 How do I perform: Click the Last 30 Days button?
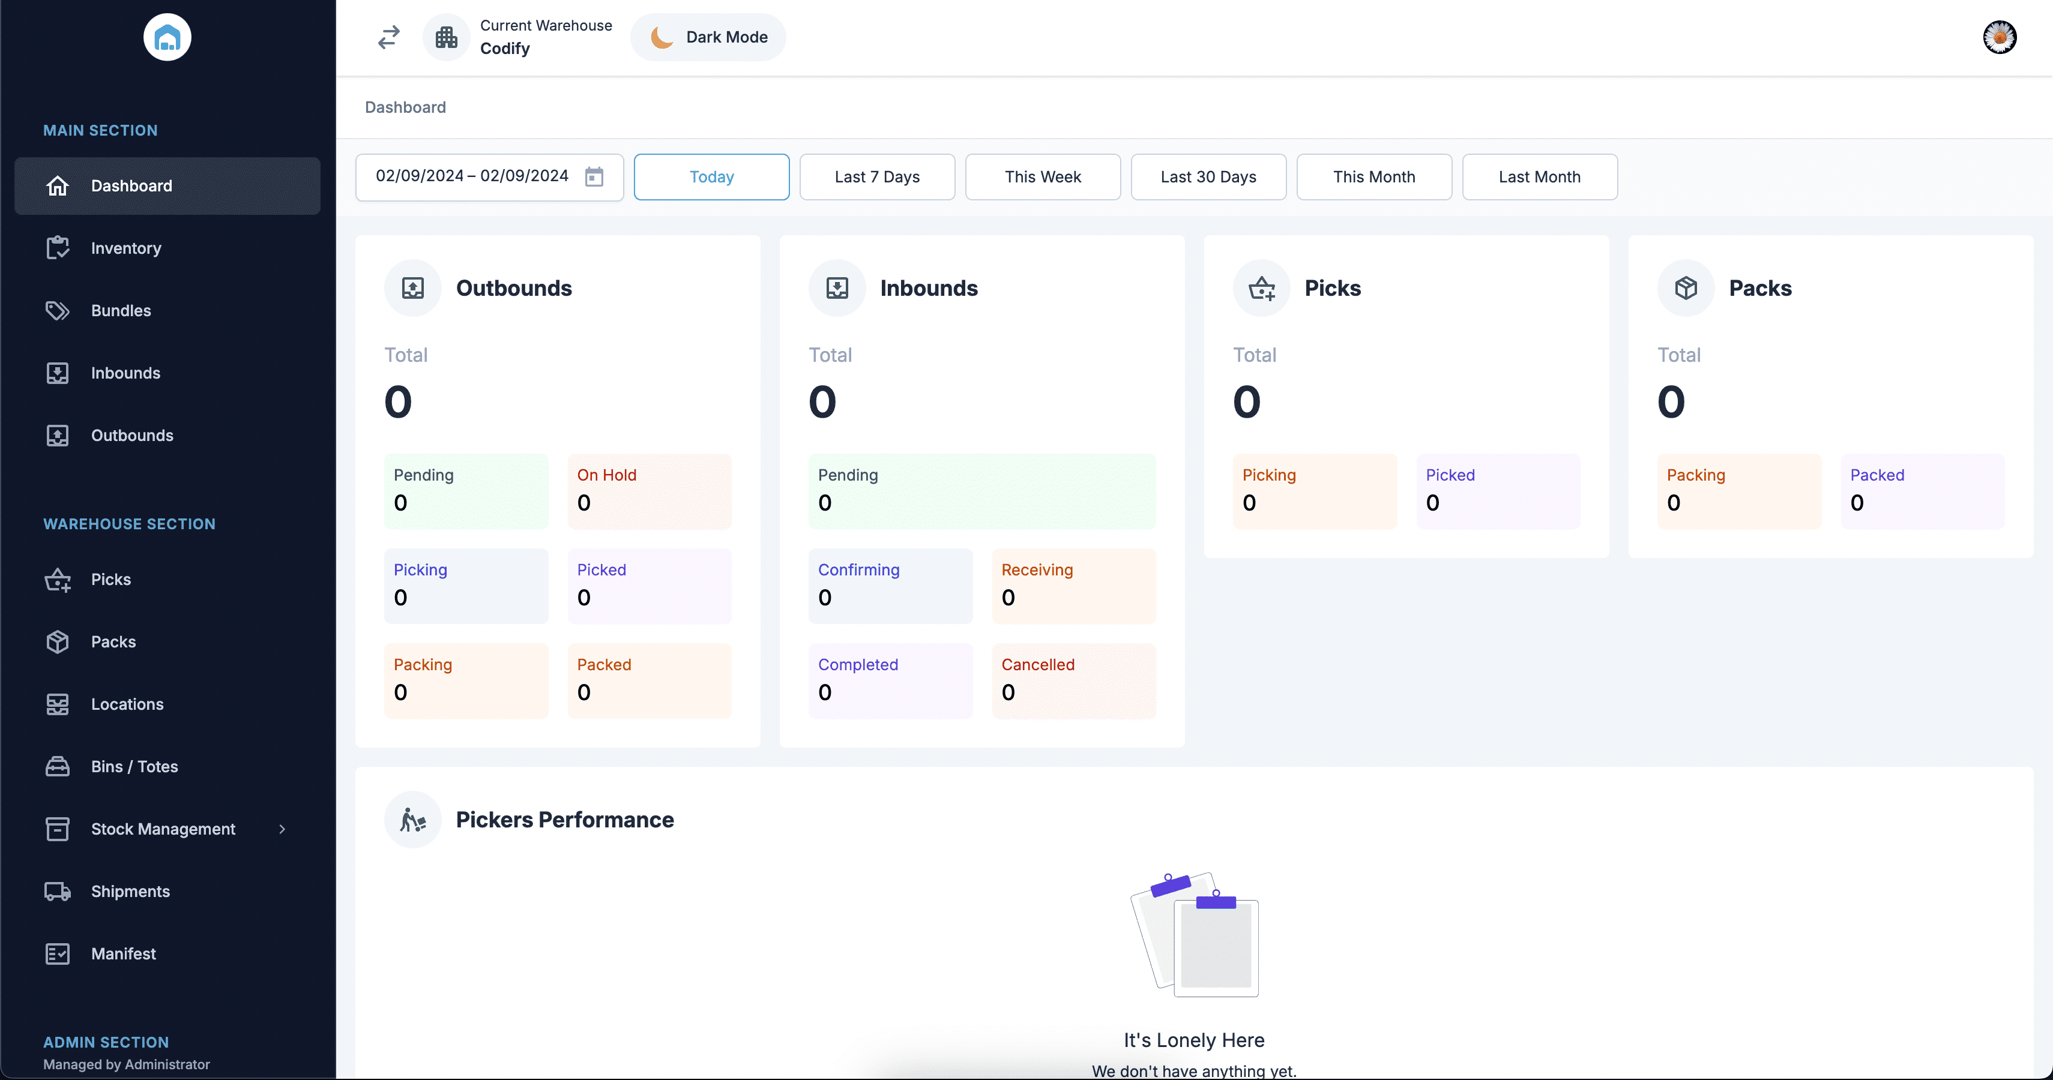(x=1207, y=177)
